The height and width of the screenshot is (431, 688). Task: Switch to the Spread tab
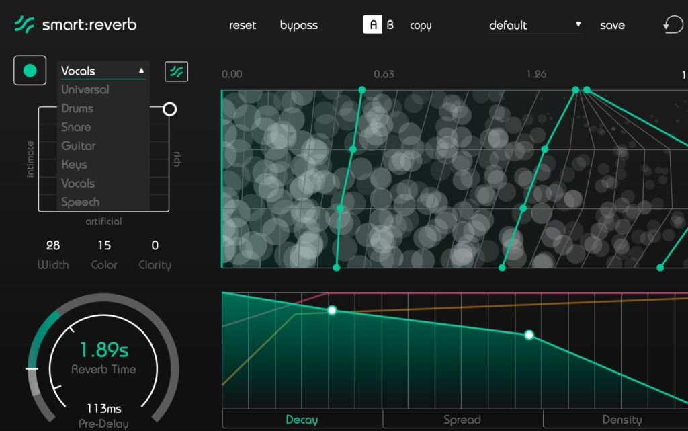(462, 420)
